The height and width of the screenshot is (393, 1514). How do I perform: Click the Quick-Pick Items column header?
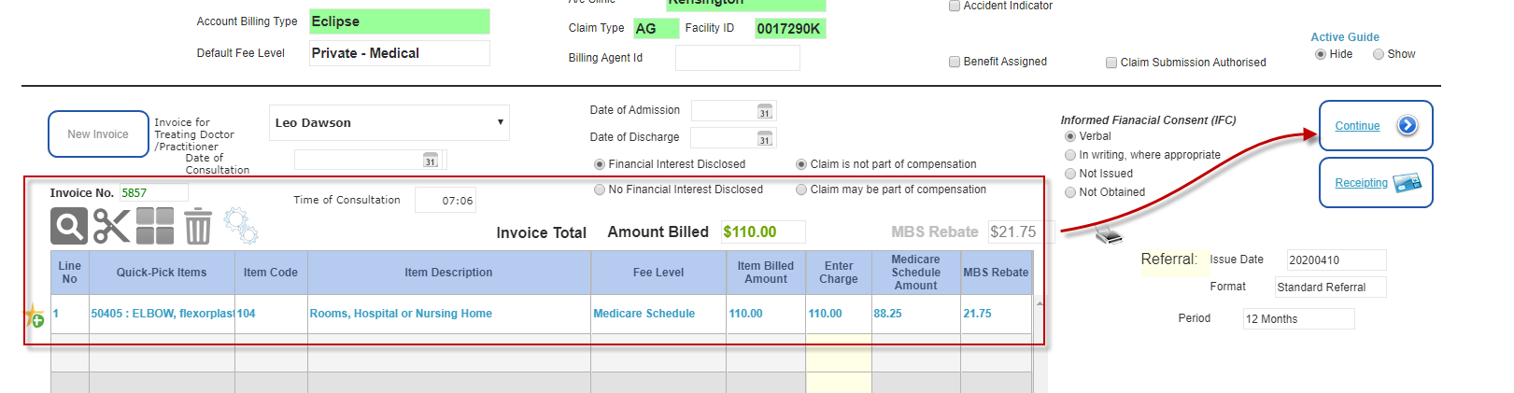click(x=162, y=273)
